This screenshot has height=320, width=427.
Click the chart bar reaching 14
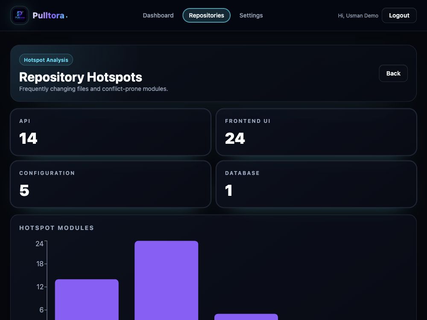point(87,300)
